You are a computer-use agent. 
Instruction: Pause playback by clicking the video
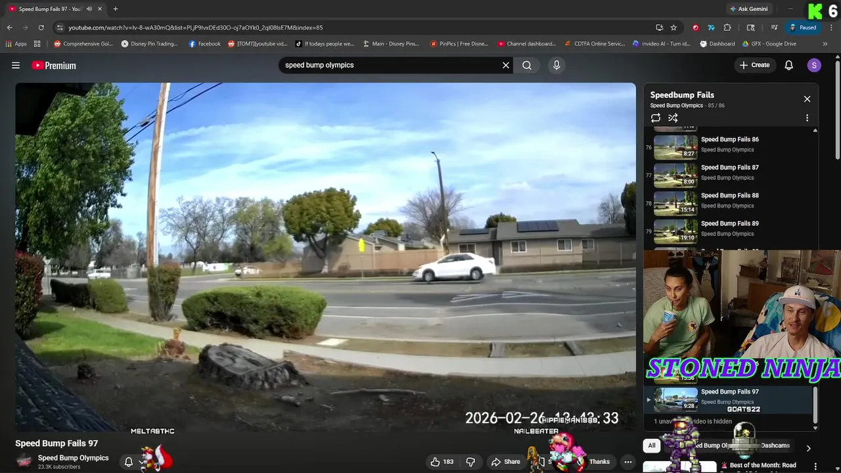[x=325, y=257]
